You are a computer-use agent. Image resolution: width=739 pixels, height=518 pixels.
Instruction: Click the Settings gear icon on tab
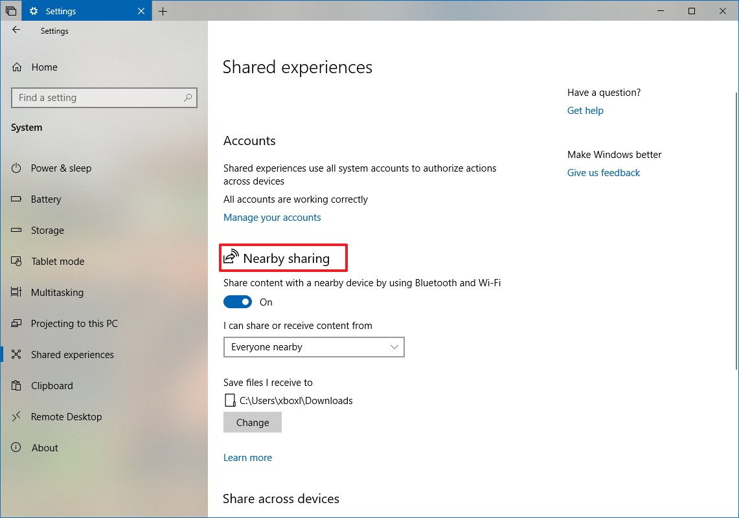tap(34, 11)
